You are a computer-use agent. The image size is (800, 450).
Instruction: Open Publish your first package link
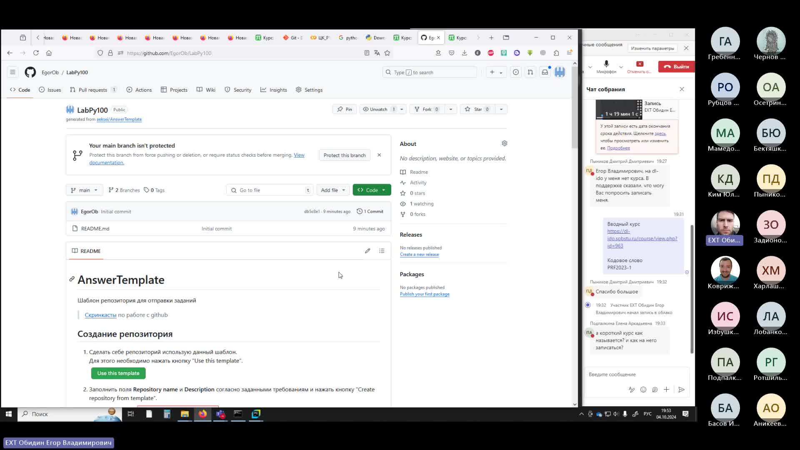(x=425, y=294)
